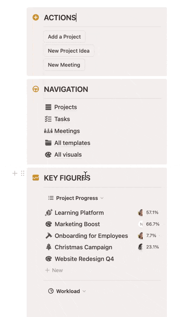The height and width of the screenshot is (317, 180).
Task: Open the Meetings page link
Action: click(67, 131)
